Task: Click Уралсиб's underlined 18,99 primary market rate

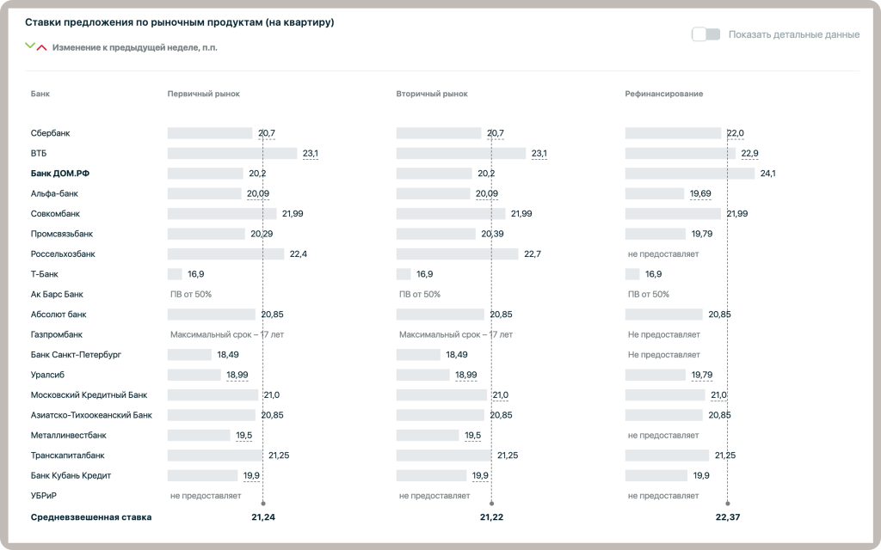Action: [237, 375]
